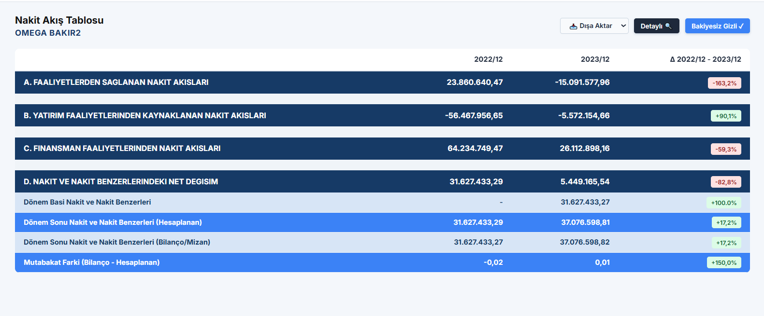Select Dönem Basi Nakit ve Nakit Benzerleri row

click(382, 202)
